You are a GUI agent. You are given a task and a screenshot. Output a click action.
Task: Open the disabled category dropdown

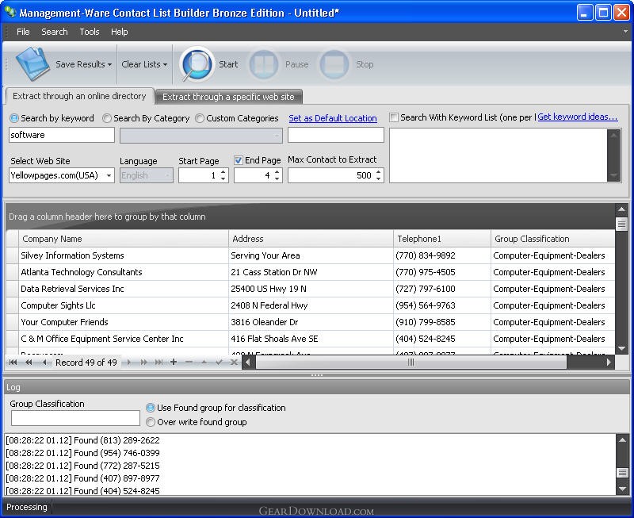[277, 136]
